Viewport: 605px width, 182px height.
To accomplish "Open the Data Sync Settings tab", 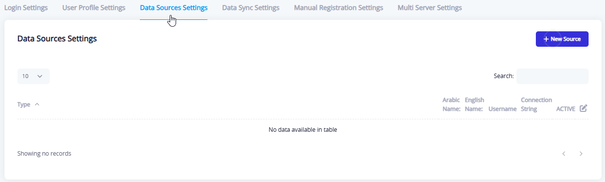I will tap(251, 8).
